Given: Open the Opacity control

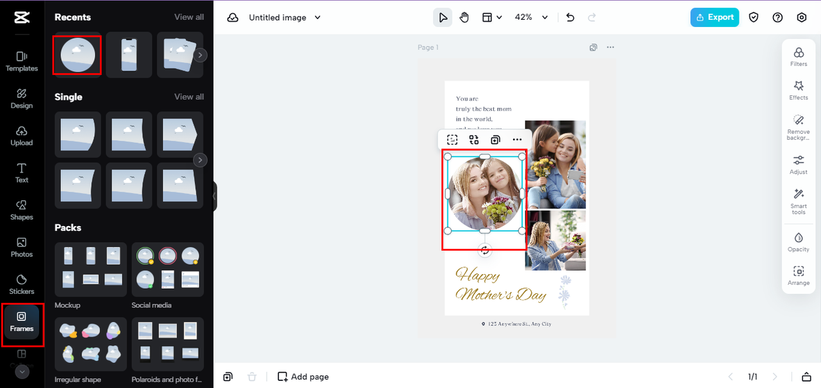Looking at the screenshot, I should coord(799,241).
